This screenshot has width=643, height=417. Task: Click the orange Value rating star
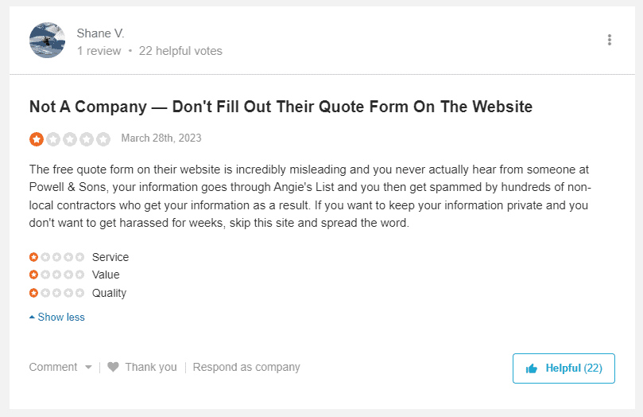[33, 275]
